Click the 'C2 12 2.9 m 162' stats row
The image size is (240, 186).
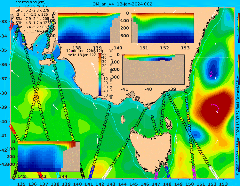[32, 6]
